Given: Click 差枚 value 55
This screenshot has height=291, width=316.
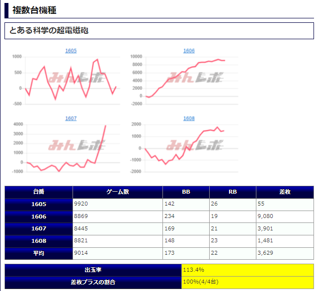Looking at the screenshot, I should pos(285,205).
